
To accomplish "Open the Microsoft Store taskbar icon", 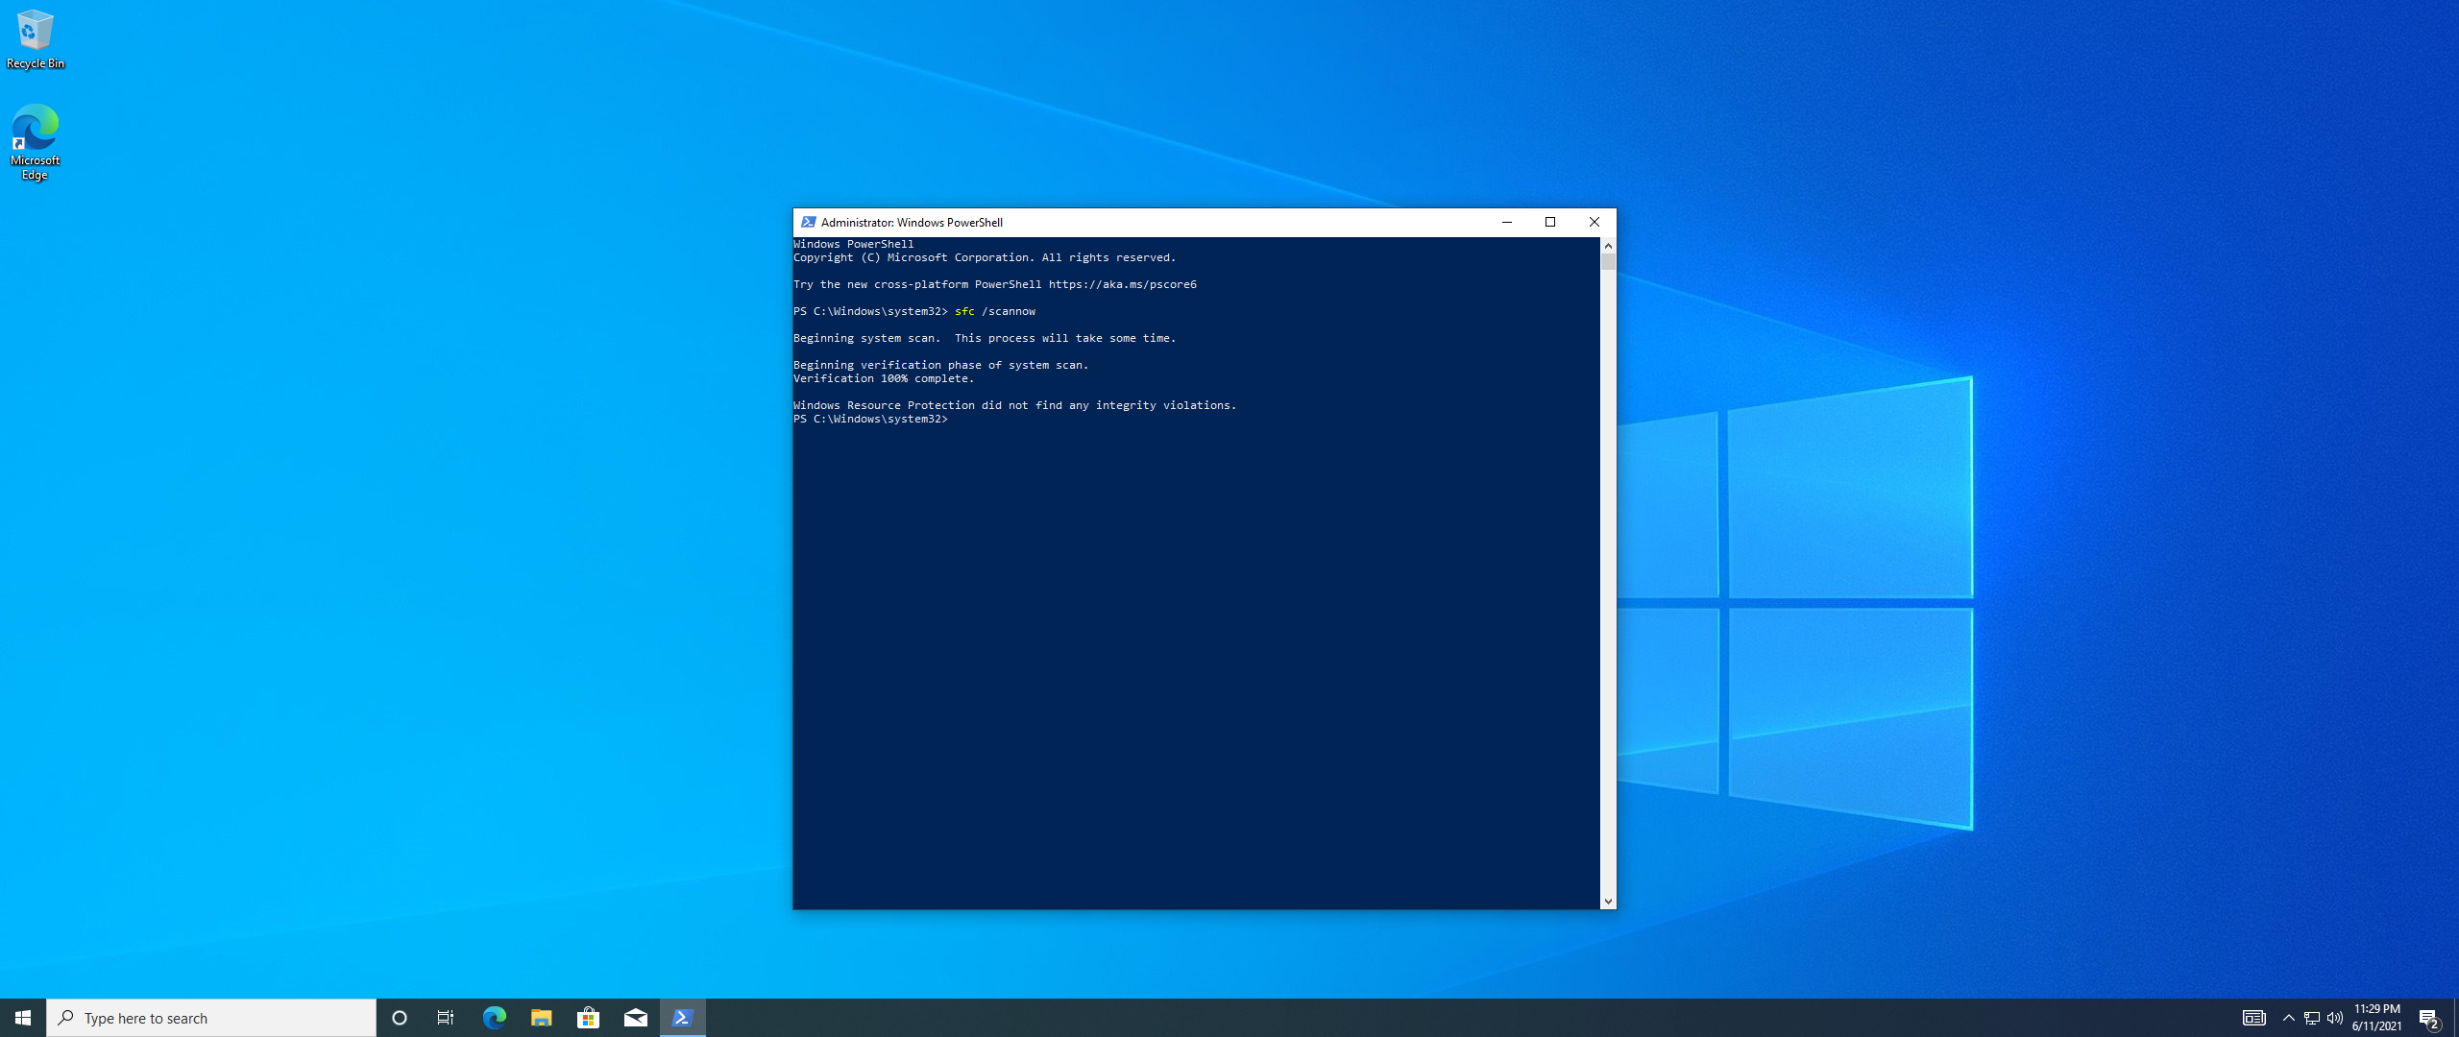I will 588,1018.
